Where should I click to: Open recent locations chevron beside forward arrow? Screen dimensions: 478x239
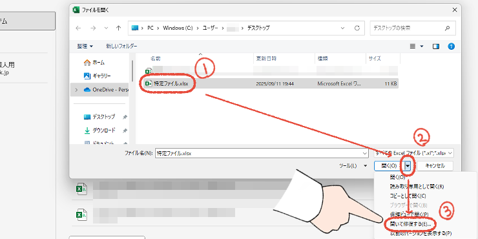point(106,28)
